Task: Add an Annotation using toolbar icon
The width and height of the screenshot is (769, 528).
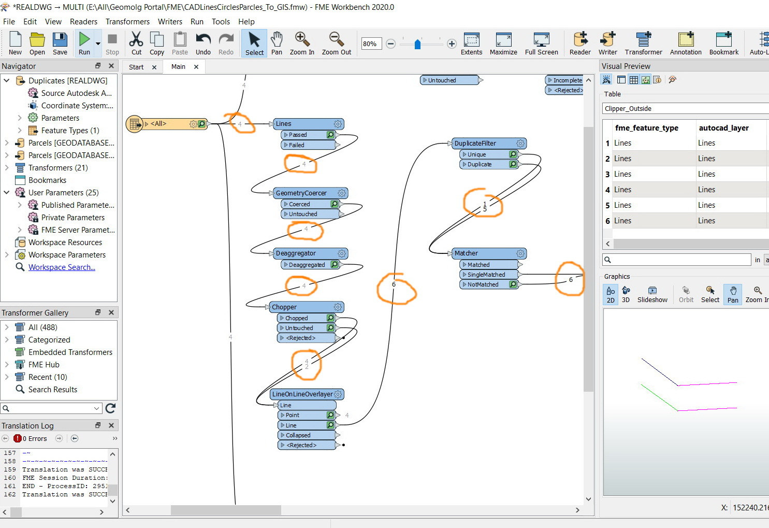Action: click(x=686, y=44)
